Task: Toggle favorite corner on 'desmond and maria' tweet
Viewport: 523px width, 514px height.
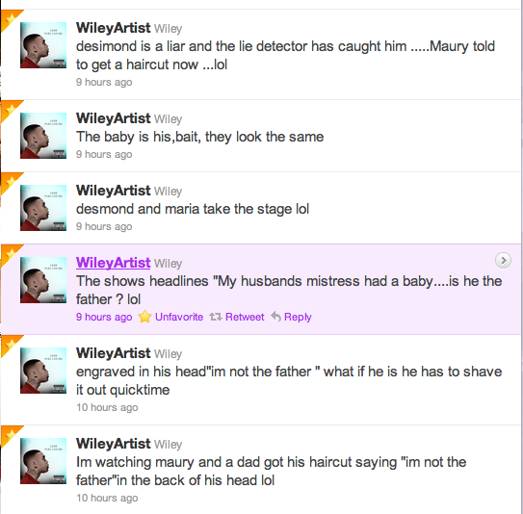Action: coord(10,182)
